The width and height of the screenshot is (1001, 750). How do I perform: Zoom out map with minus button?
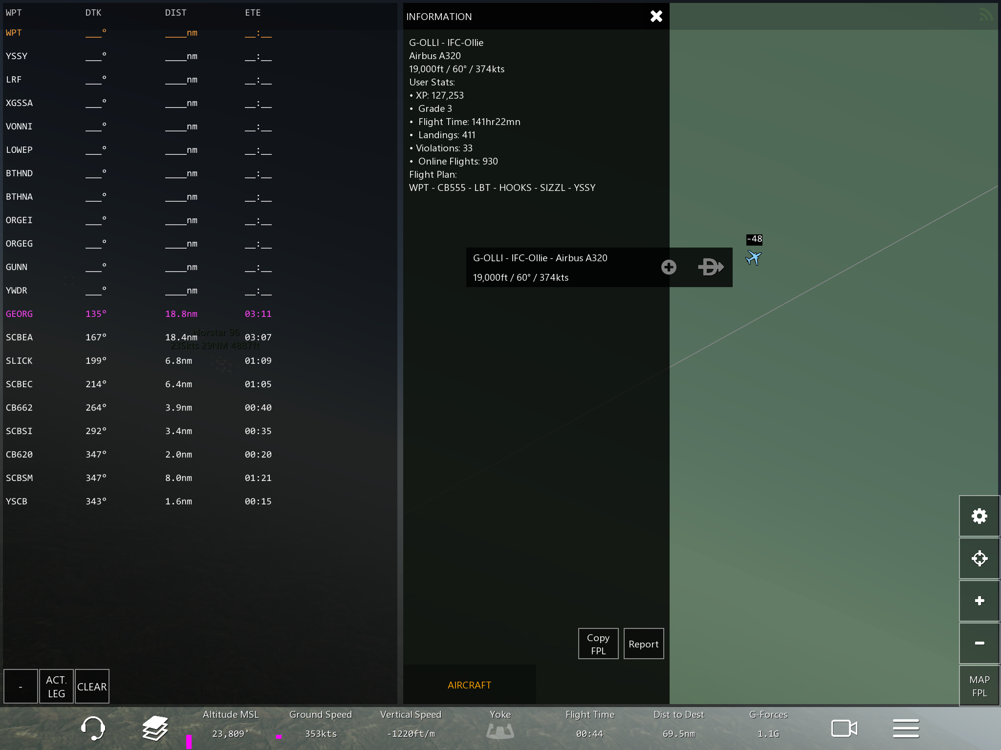(979, 643)
